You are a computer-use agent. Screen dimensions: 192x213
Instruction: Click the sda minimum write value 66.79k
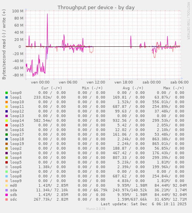[100, 190]
